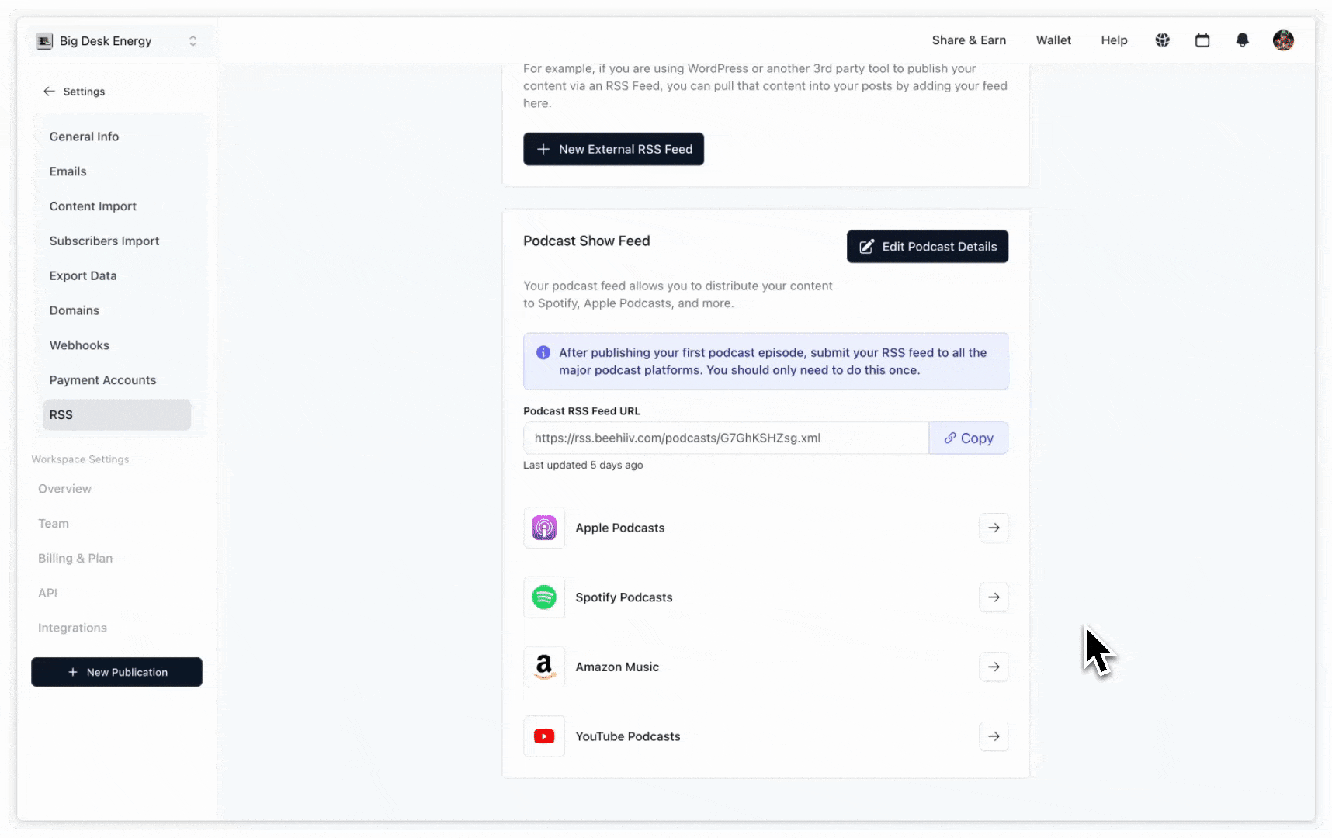1332x838 pixels.
Task: Click Edit Podcast Details button
Action: 928,247
